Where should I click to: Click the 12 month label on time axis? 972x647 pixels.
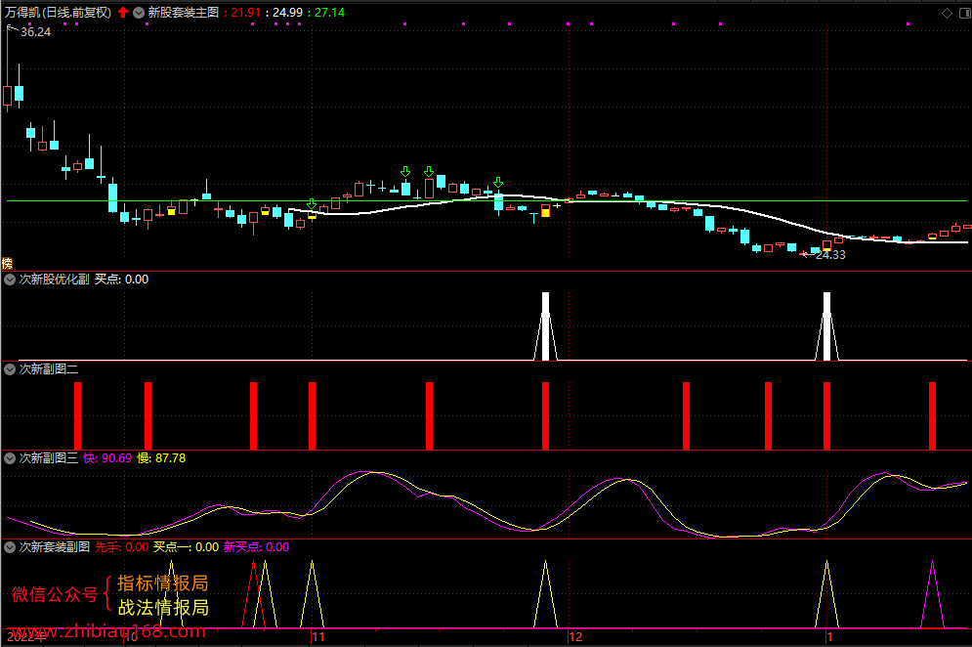(576, 637)
